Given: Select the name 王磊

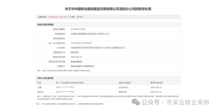Looking at the screenshot, I should pos(39,87).
